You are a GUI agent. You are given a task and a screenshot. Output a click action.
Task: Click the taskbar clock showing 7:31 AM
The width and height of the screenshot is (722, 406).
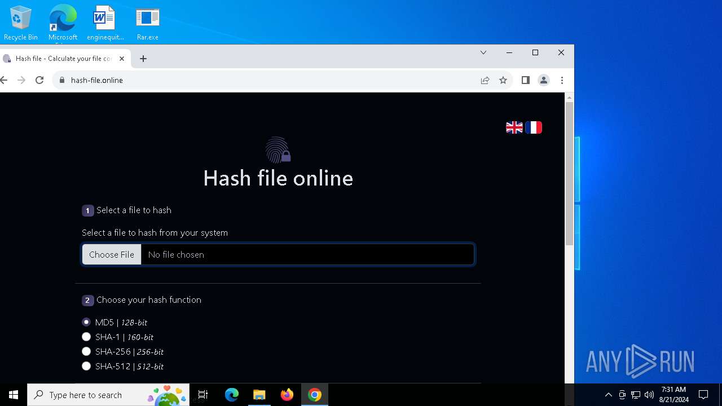[674, 395]
